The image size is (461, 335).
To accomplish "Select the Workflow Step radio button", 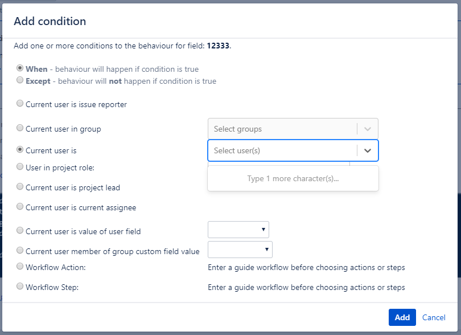I will point(20,287).
